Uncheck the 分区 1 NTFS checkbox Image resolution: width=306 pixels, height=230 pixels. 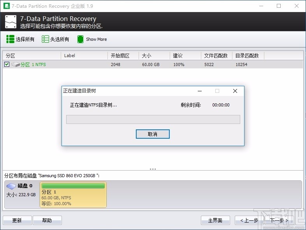[7, 64]
